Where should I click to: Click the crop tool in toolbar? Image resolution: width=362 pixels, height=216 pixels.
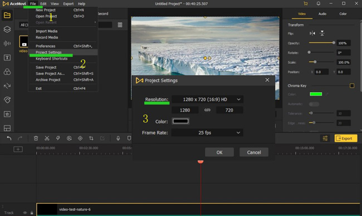click(x=91, y=138)
